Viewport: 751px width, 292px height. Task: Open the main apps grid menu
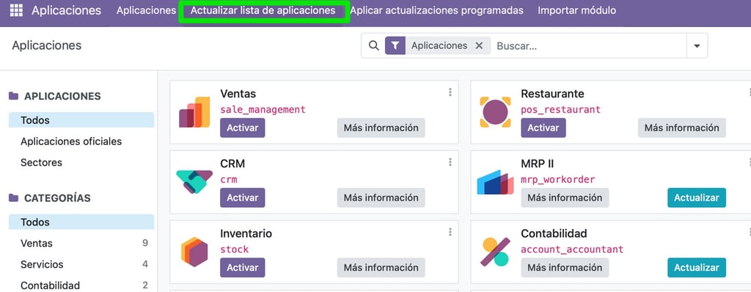tap(16, 10)
